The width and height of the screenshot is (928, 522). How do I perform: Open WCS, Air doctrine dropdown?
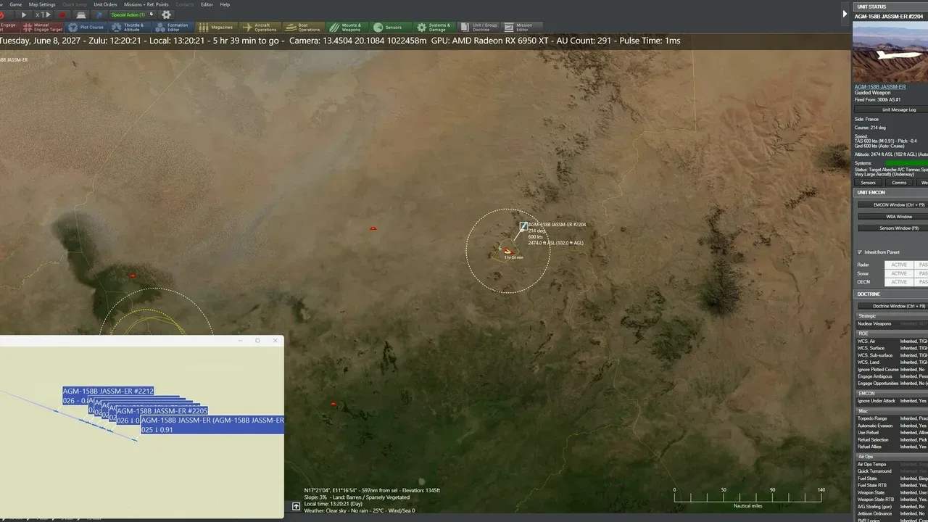[913, 341]
